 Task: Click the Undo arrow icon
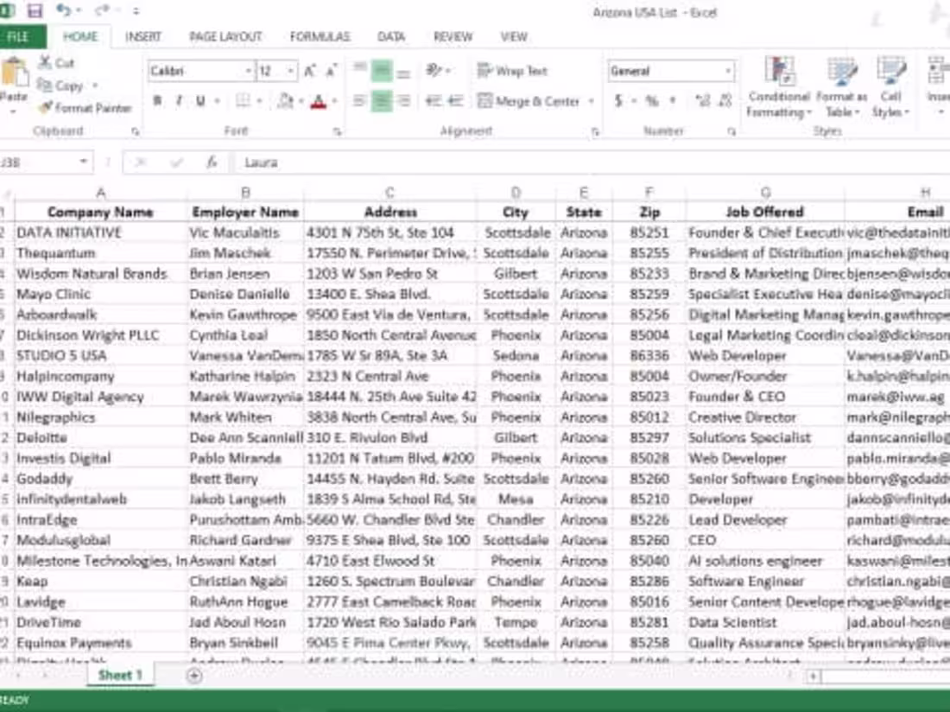(x=64, y=10)
